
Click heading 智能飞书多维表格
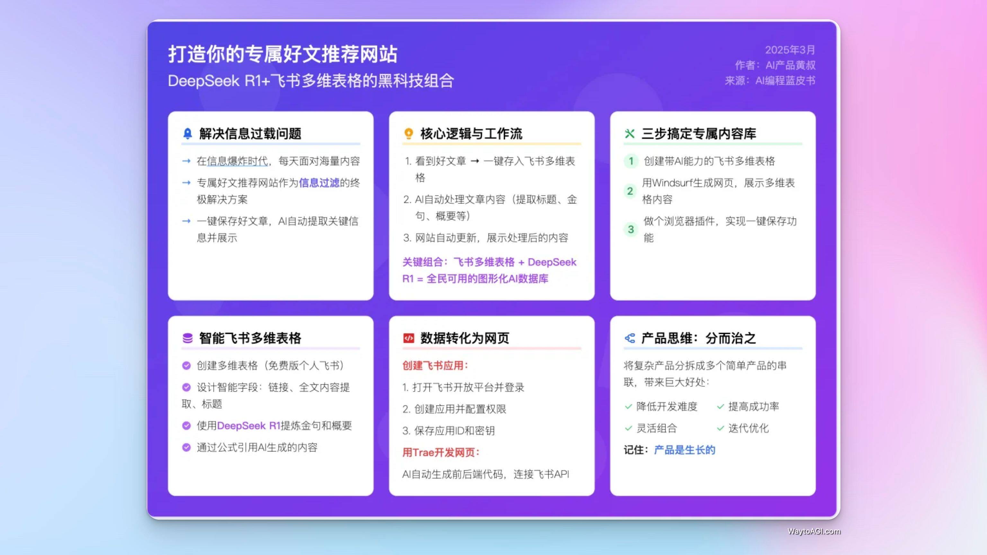(x=250, y=338)
